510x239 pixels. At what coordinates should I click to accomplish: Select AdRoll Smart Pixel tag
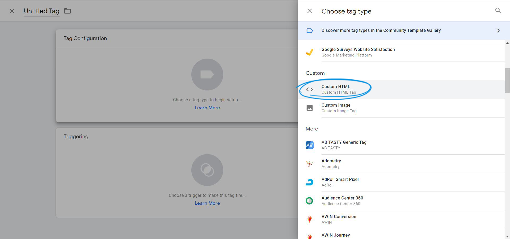click(x=401, y=182)
